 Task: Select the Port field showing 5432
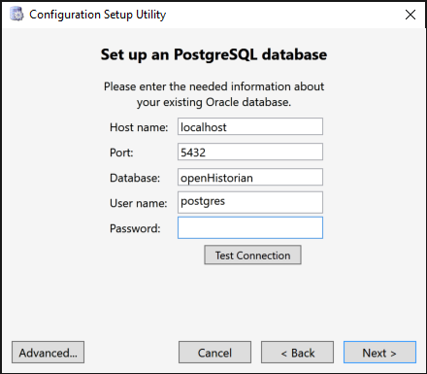pyautogui.click(x=250, y=152)
